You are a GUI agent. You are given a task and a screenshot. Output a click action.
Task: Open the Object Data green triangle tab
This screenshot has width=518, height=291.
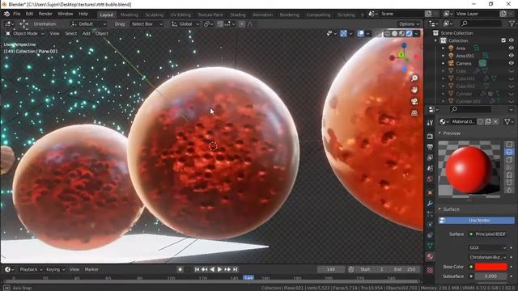430,246
